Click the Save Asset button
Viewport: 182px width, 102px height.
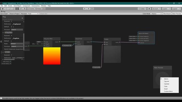(x=4, y=14)
